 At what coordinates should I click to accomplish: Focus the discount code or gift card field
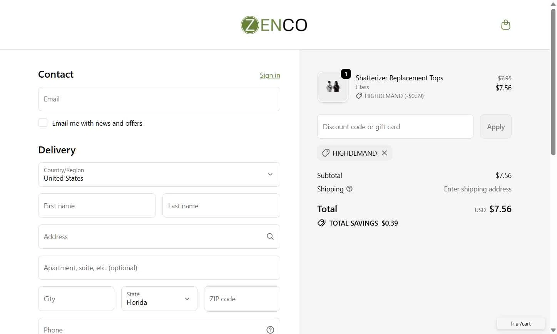point(395,126)
